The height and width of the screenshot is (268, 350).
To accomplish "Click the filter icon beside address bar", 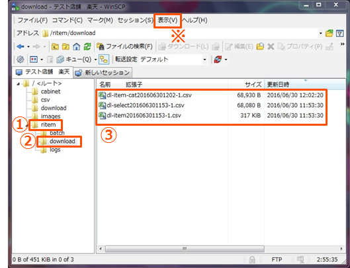I will point(339,34).
